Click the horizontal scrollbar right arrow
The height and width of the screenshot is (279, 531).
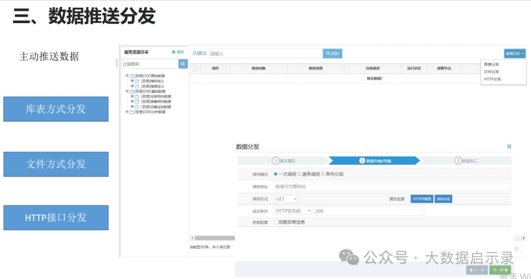(x=523, y=238)
